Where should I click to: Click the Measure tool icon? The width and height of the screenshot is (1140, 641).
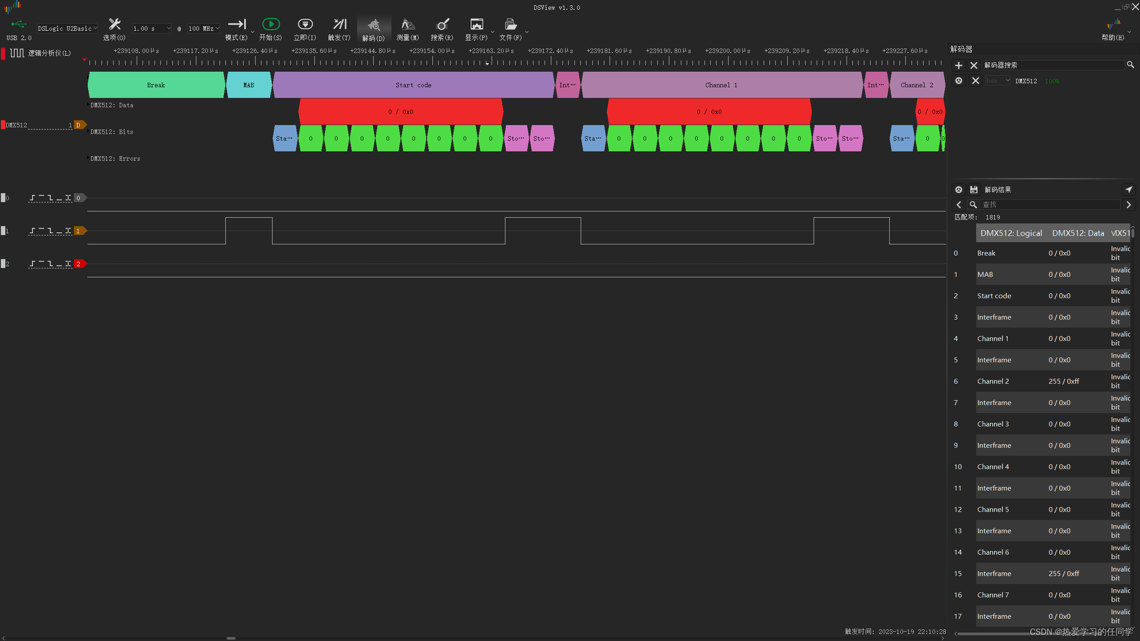407,24
